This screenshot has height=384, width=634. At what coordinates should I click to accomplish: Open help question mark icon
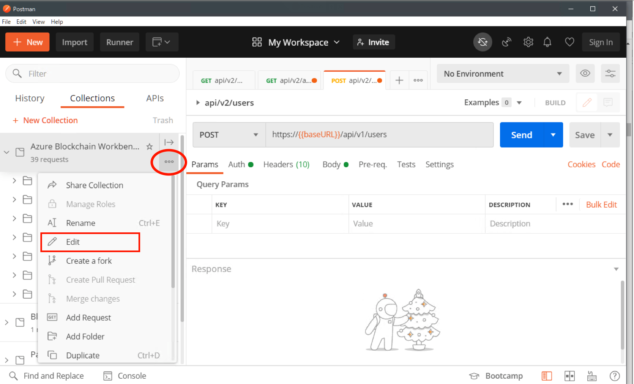click(x=615, y=376)
